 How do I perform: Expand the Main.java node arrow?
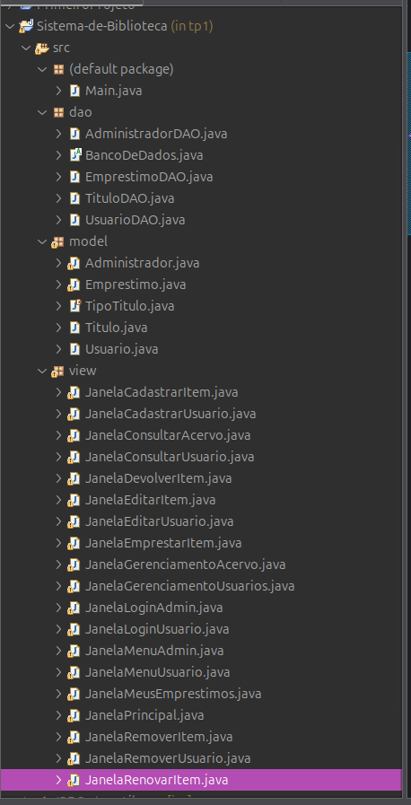[58, 91]
